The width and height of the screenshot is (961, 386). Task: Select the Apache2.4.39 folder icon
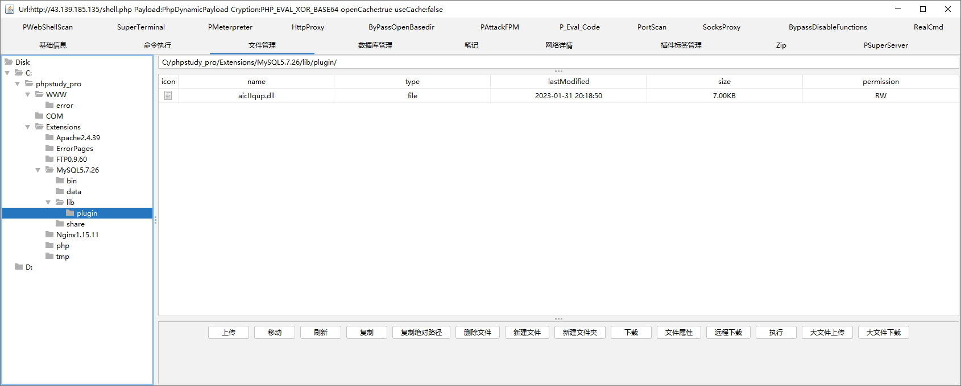[49, 137]
